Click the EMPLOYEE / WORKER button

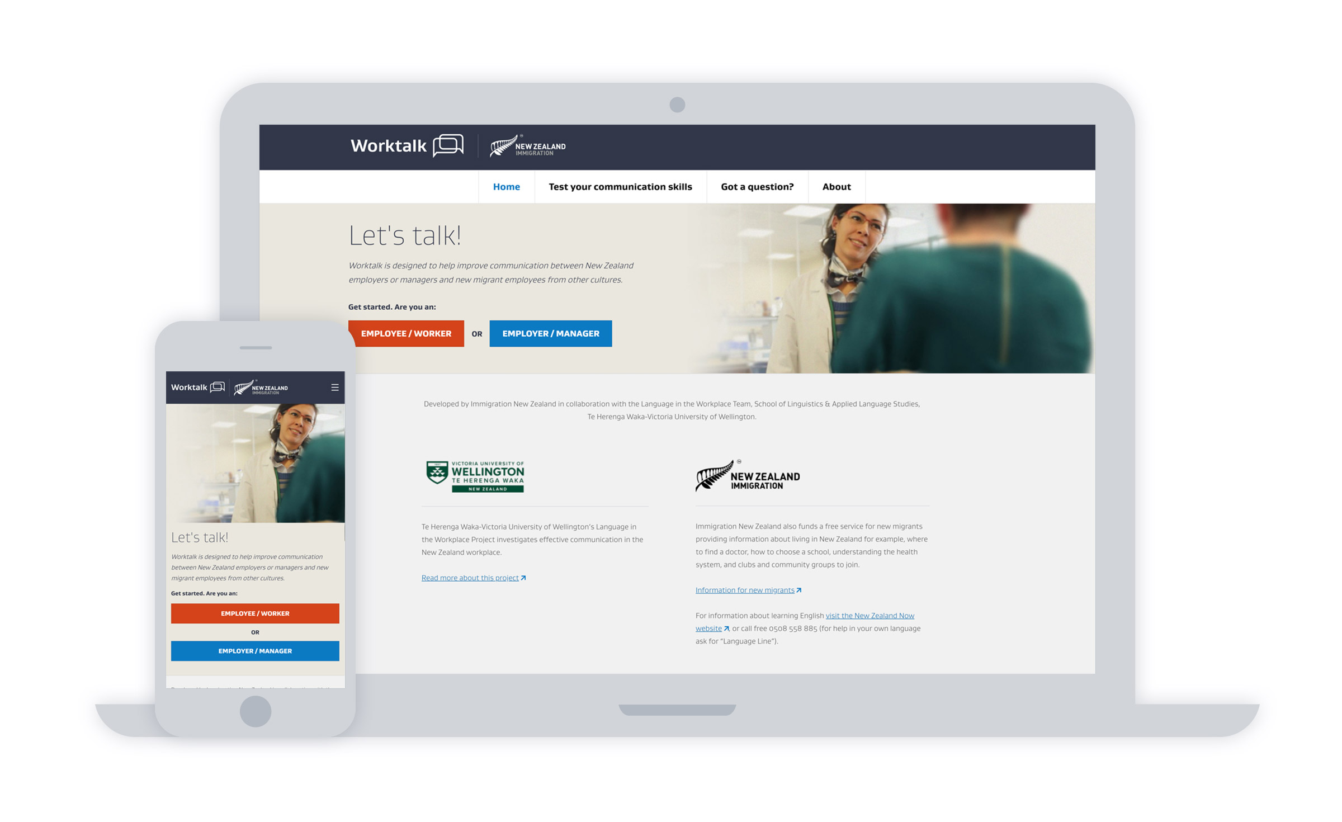click(x=404, y=333)
